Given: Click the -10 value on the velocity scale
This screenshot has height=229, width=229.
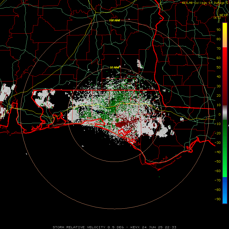Looking at the screenshot, I should (218, 124).
